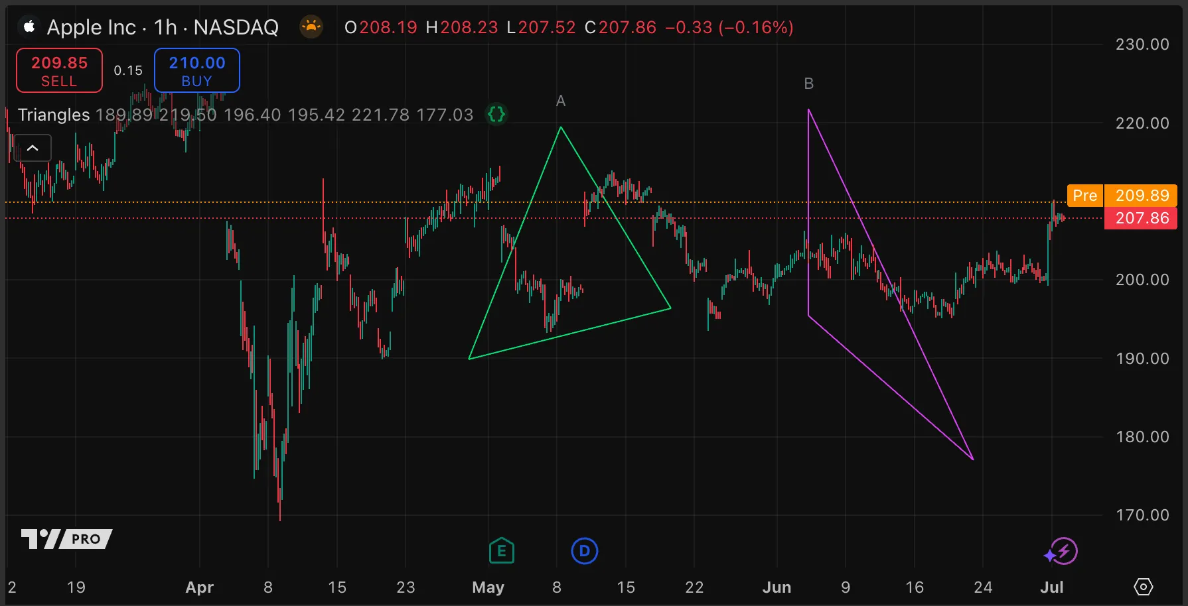Collapse the indicator legend with the chevron
Image resolution: width=1188 pixels, height=606 pixels.
33,149
